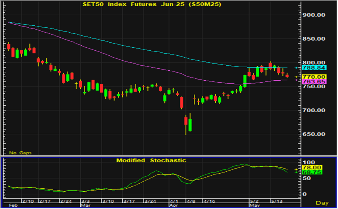
Task: Click the magenta arrow marker beside 763.65
Action: (x=296, y=81)
